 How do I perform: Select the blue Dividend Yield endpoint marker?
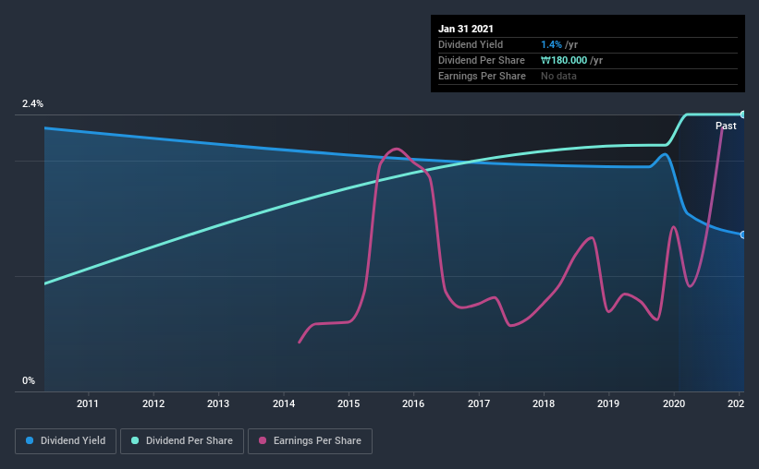click(742, 234)
